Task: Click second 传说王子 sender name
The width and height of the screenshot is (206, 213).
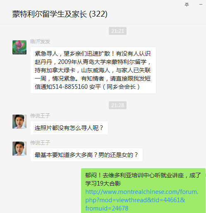Action: (40, 143)
